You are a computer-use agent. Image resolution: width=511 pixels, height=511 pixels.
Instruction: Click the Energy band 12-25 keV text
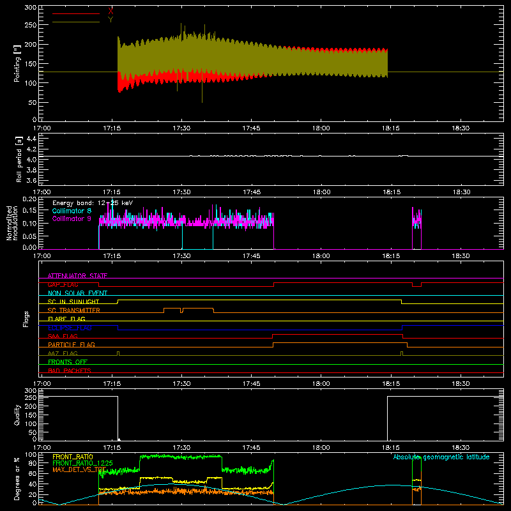[93, 203]
